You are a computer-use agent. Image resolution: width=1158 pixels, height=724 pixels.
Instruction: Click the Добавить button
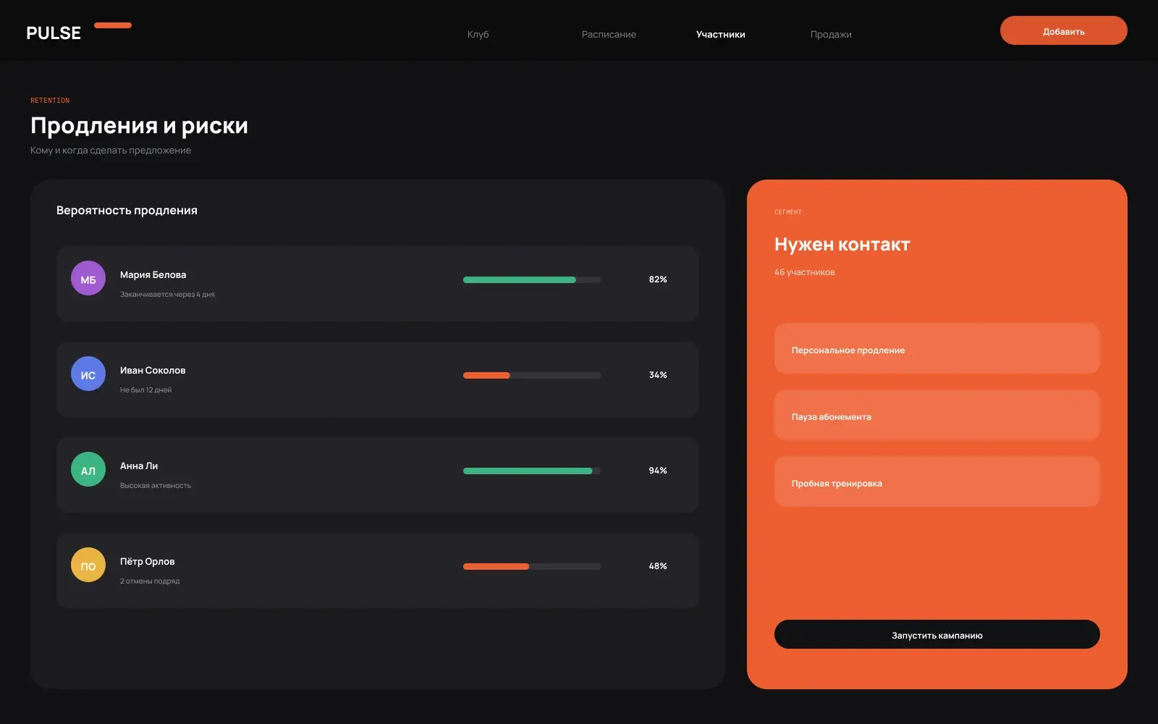pyautogui.click(x=1063, y=30)
